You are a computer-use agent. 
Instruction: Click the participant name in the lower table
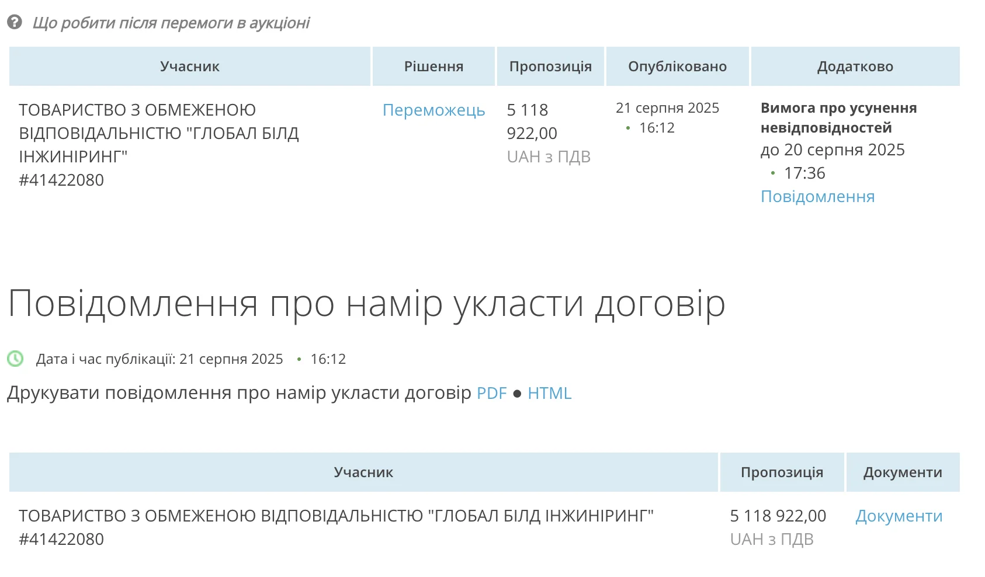click(x=336, y=516)
